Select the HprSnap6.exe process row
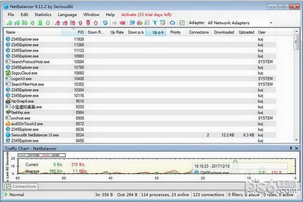The image size is (303, 202). pyautogui.click(x=140, y=101)
